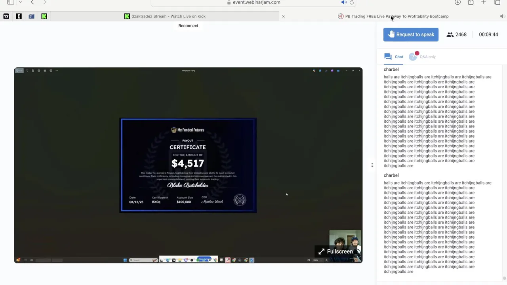Open a new tab with the plus icon
The height and width of the screenshot is (285, 507).
click(x=484, y=2)
